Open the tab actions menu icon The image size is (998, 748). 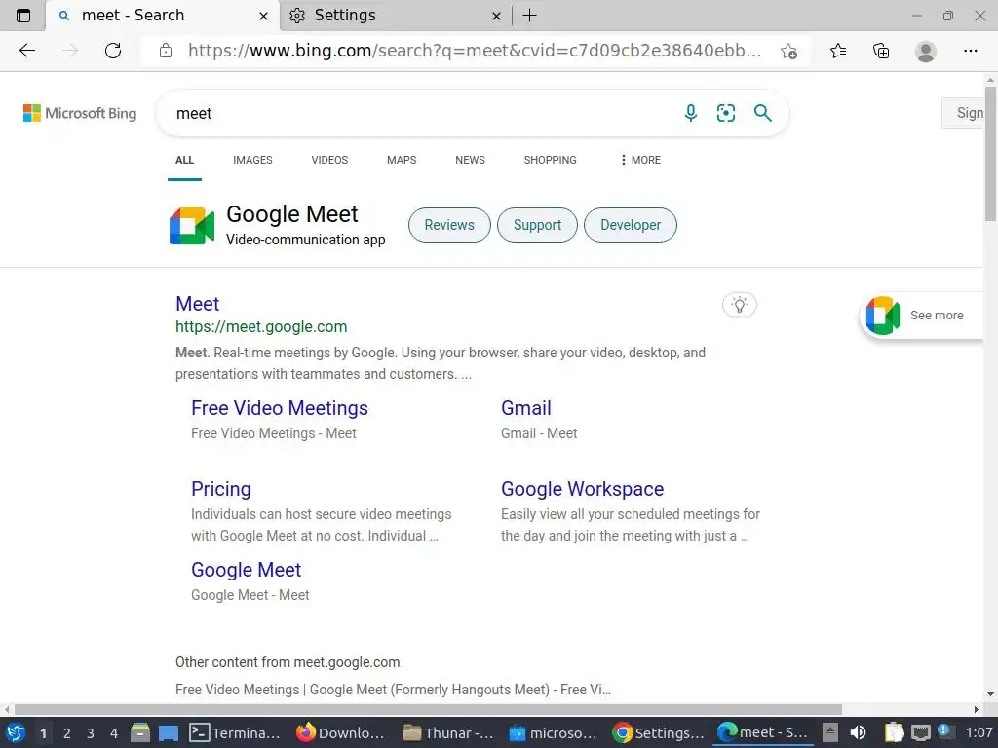point(23,16)
